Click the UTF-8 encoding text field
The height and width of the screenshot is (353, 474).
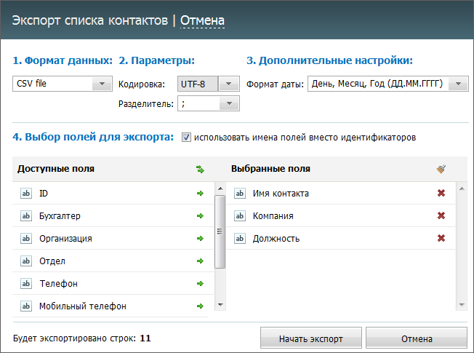198,84
